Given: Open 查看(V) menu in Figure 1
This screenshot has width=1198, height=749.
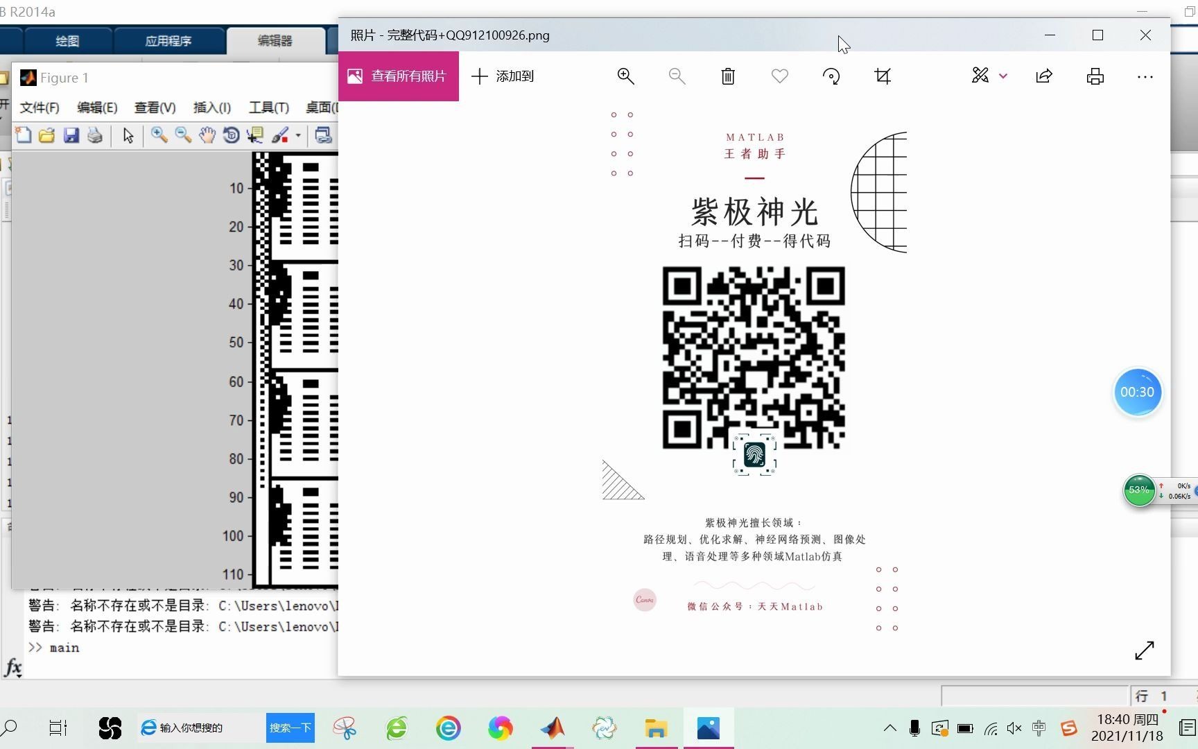Looking at the screenshot, I should [x=155, y=107].
